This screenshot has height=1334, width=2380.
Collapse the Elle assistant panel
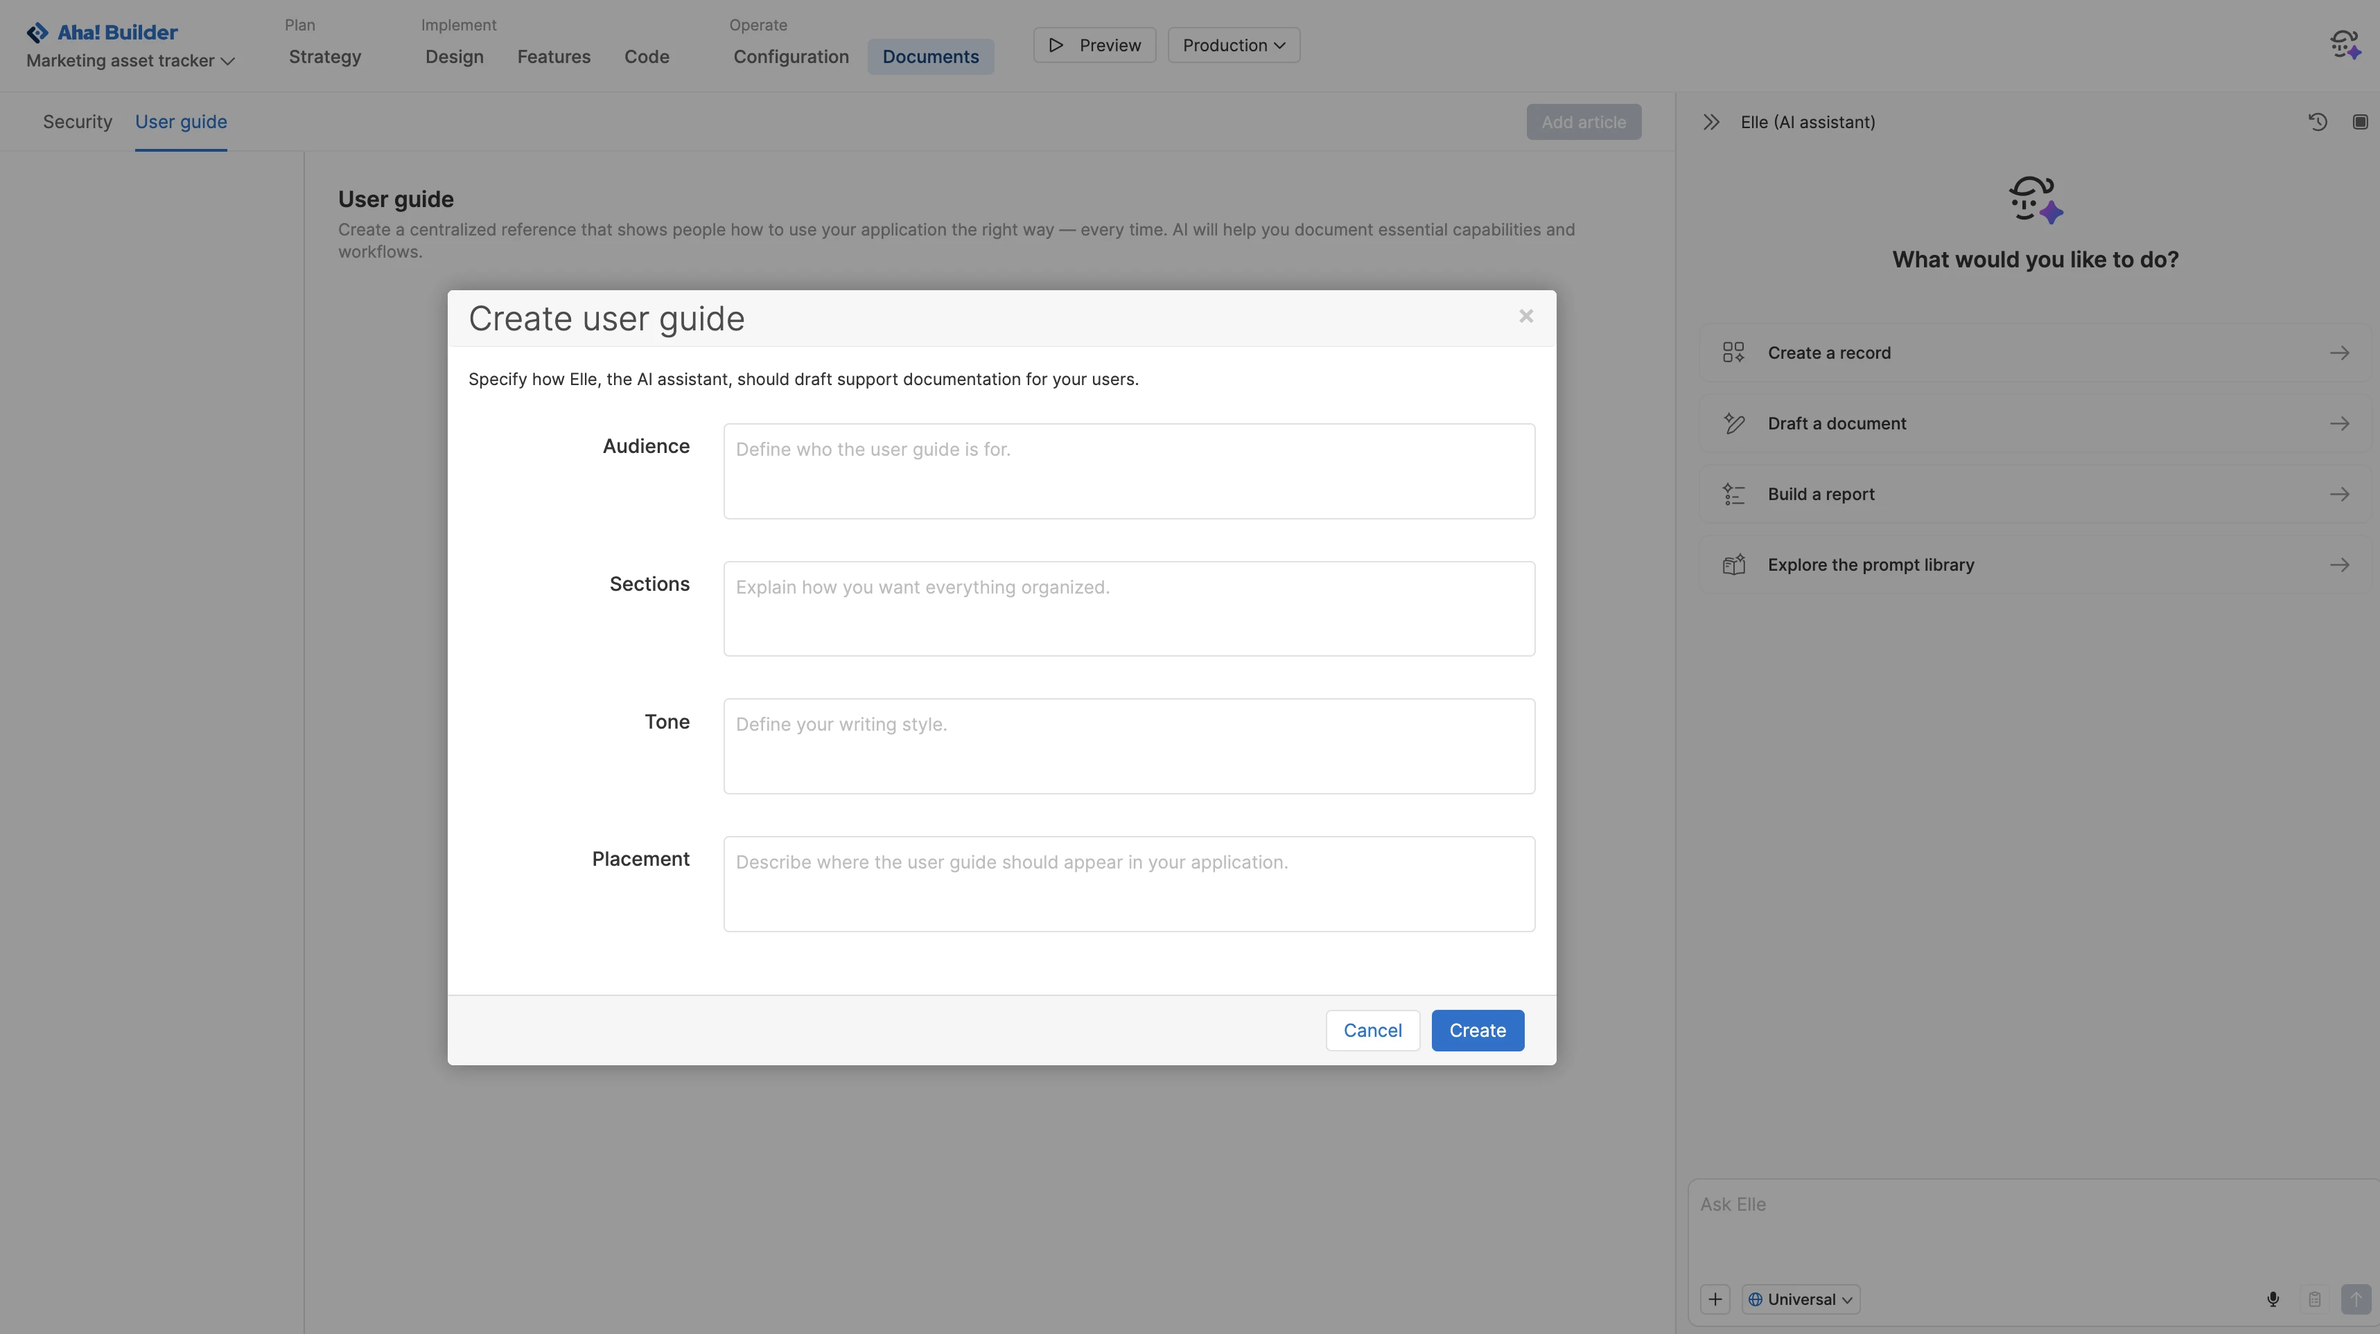tap(1711, 121)
